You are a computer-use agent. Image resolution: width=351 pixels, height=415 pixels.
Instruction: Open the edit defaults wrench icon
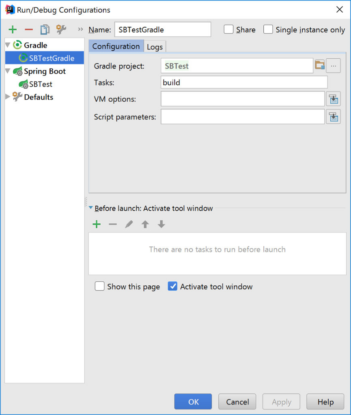[61, 29]
